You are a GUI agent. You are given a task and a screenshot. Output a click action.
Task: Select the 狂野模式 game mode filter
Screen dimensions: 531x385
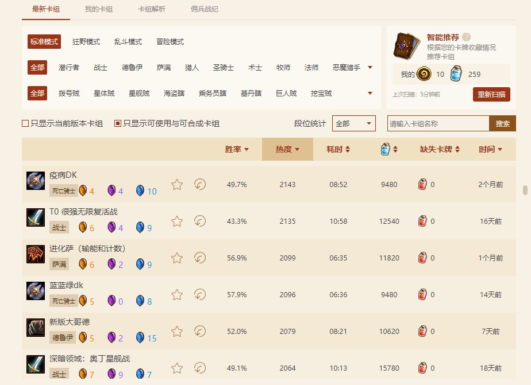pyautogui.click(x=86, y=42)
